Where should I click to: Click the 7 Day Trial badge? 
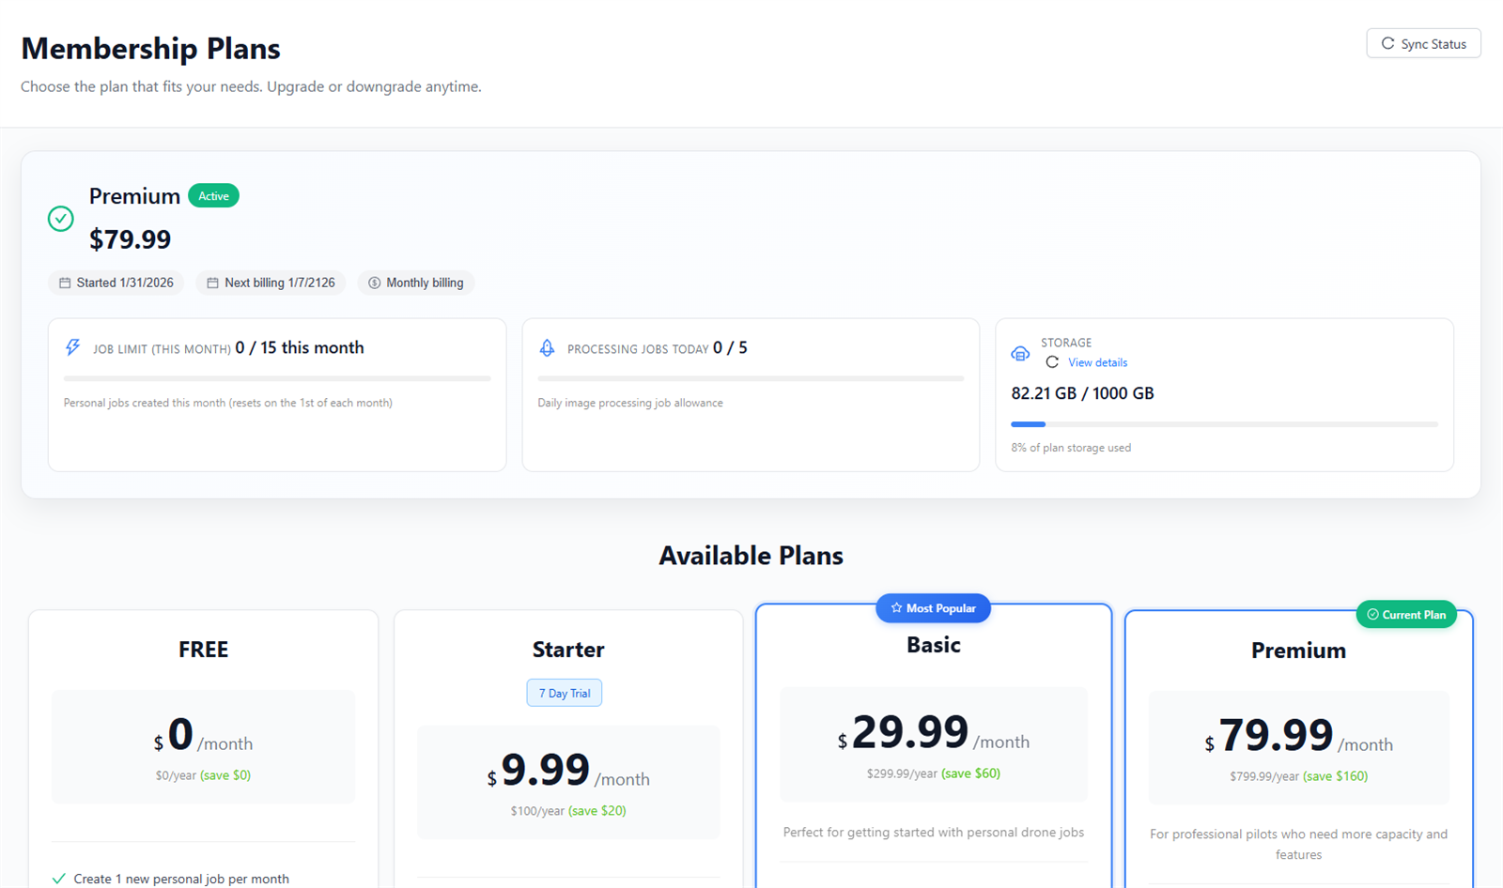(x=565, y=693)
